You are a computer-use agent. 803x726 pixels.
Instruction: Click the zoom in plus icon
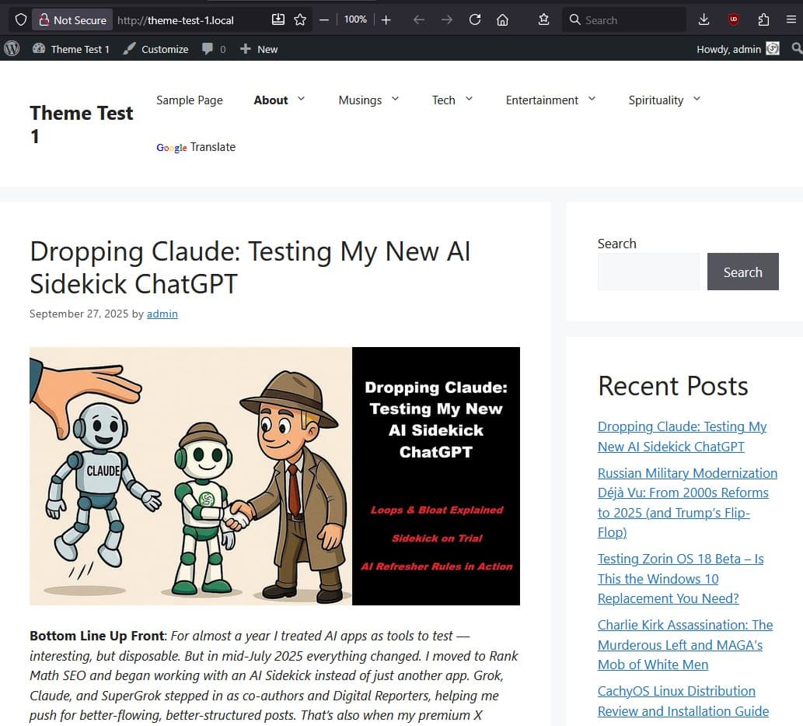[x=386, y=19]
